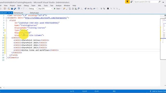Click the Quick Launch magnifier icon
The width and height of the screenshot is (166, 93).
160,2
